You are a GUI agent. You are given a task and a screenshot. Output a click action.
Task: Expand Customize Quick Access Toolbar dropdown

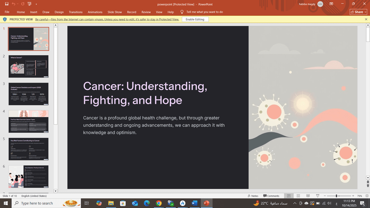click(36, 4)
